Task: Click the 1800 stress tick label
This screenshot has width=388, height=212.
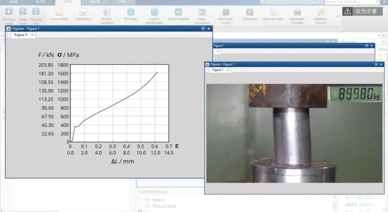Action: pyautogui.click(x=63, y=65)
